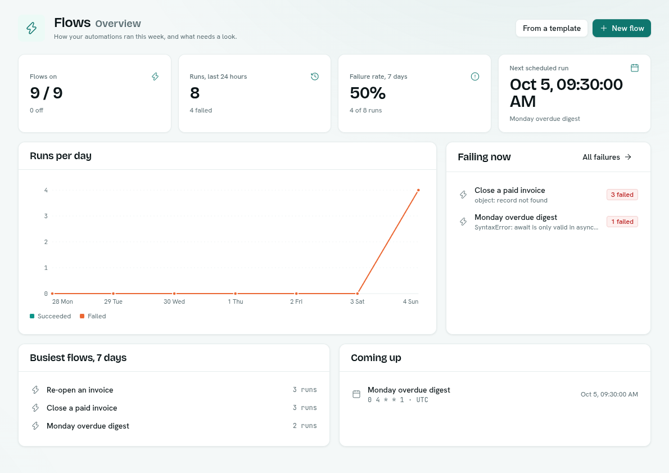Viewport: 669px width, 473px height.
Task: Click '0 off' text in Flows on card
Action: 37,110
